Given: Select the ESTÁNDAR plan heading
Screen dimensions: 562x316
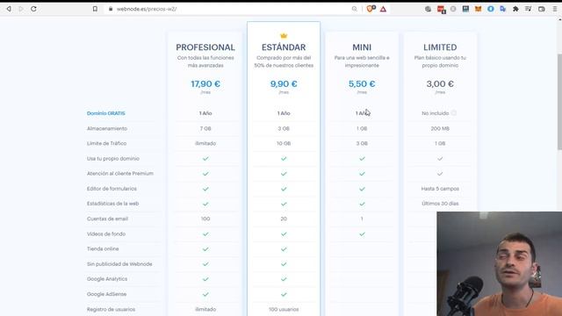Looking at the screenshot, I should point(284,47).
